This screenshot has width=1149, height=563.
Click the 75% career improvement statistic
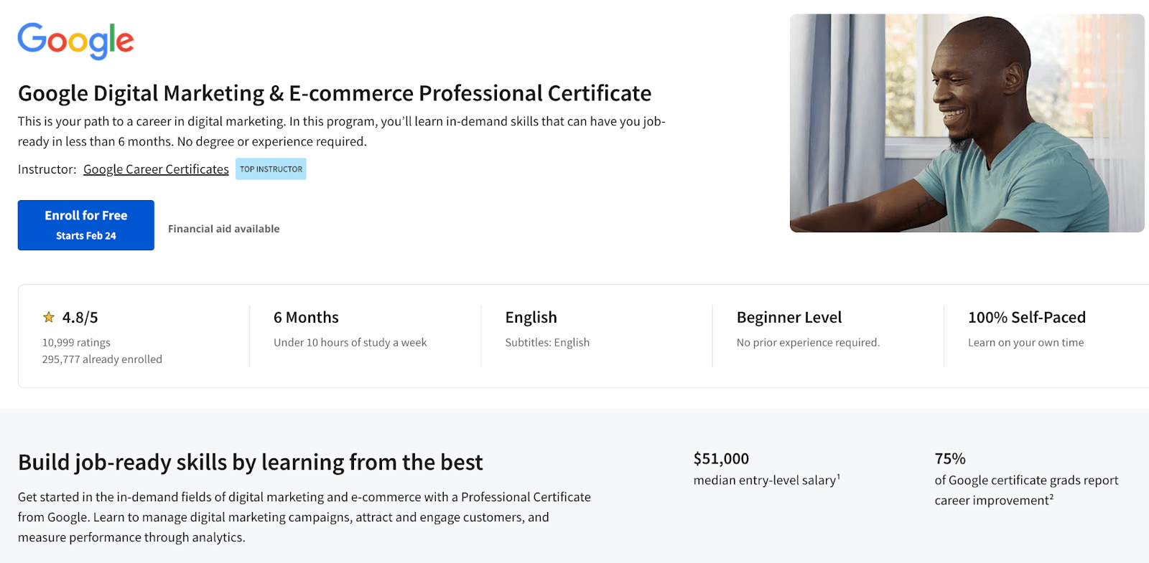(x=950, y=459)
